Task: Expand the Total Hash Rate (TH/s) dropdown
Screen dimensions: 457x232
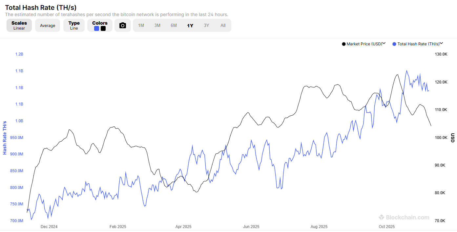Action: [442, 43]
